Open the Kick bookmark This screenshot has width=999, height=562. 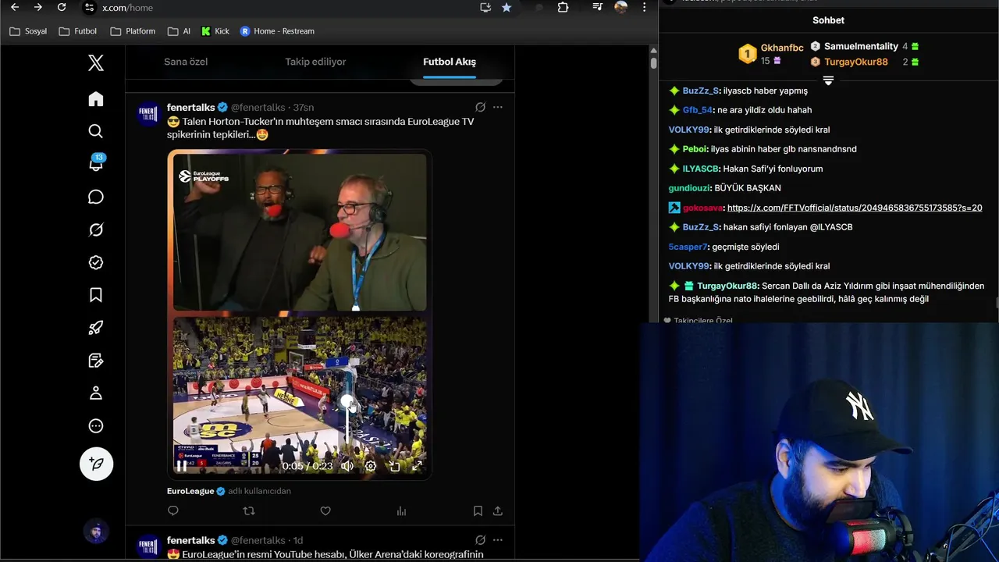pos(215,31)
